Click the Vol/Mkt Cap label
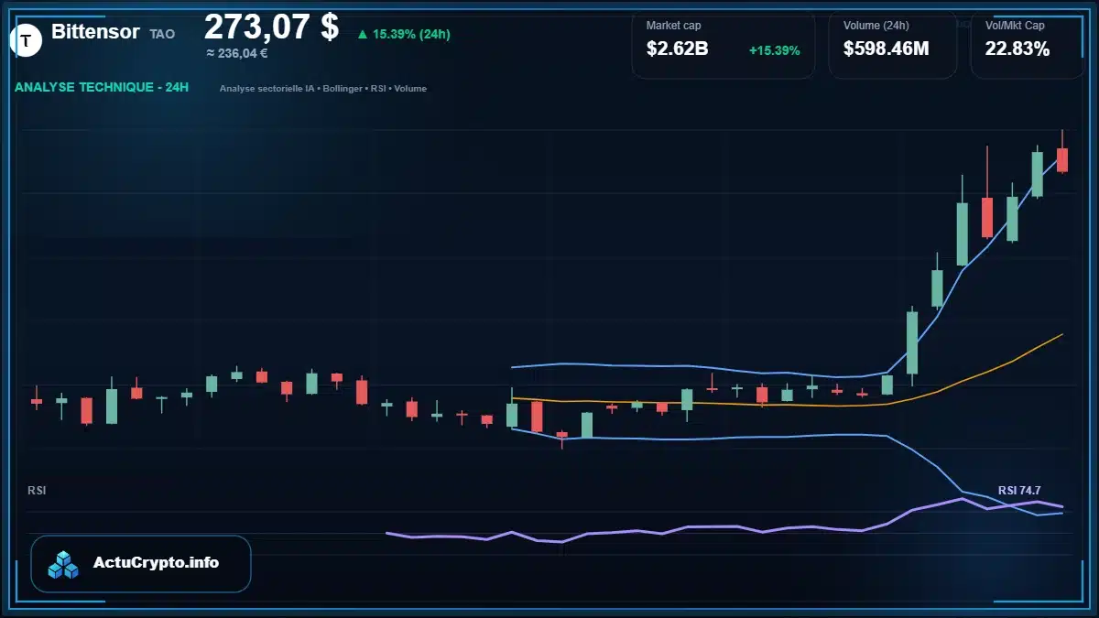 tap(1015, 26)
